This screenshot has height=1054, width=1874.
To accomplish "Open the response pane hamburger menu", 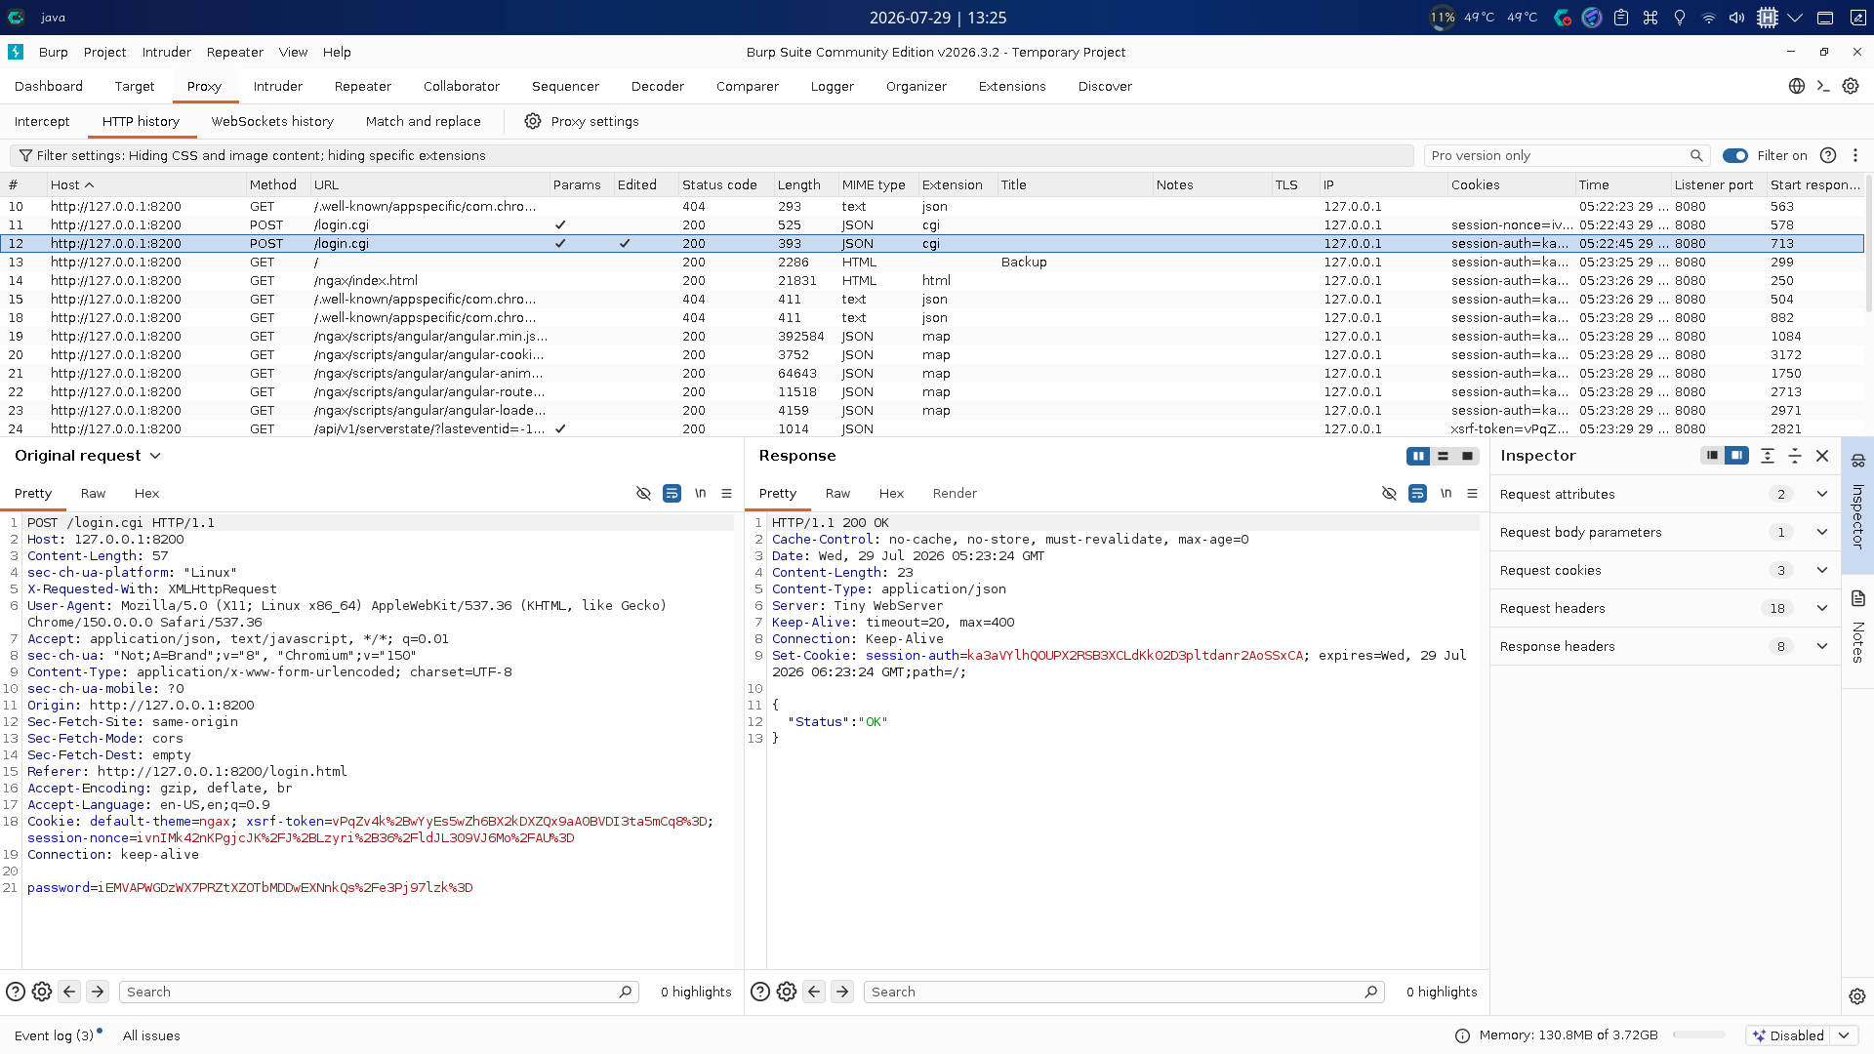I will [1472, 494].
